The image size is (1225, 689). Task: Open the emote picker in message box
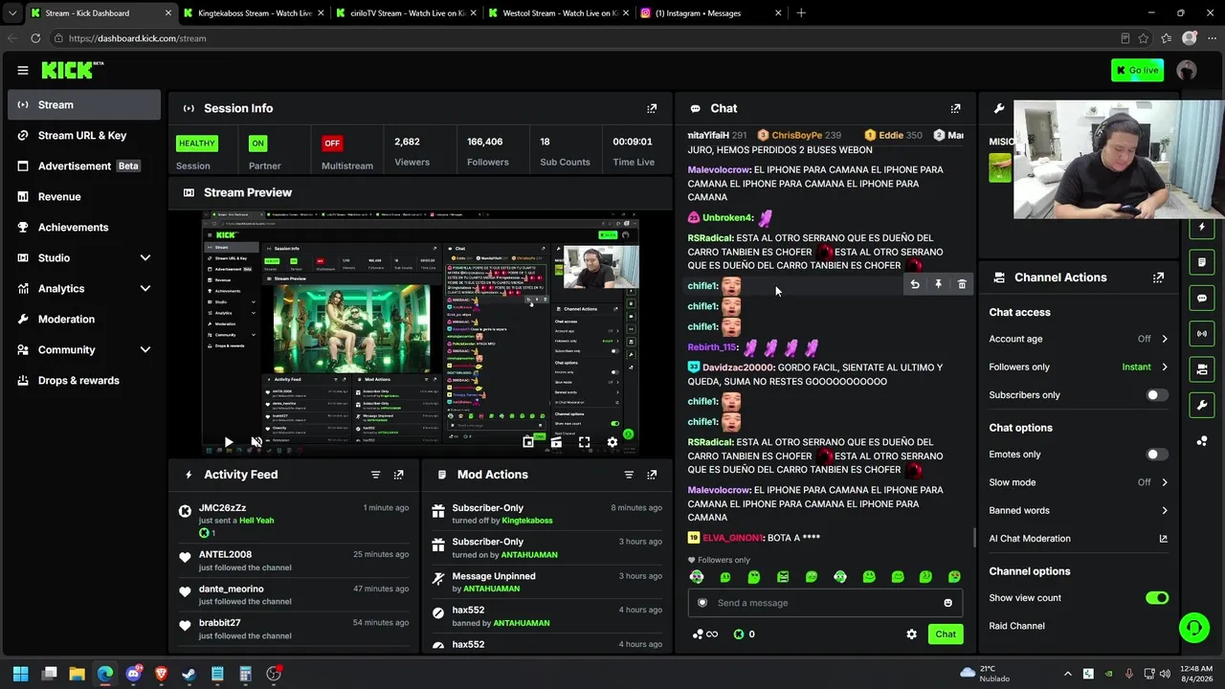coord(947,603)
